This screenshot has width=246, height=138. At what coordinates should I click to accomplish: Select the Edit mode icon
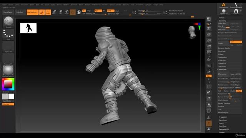pos(42,12)
